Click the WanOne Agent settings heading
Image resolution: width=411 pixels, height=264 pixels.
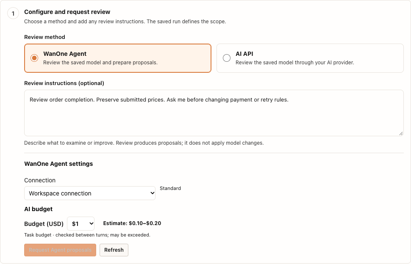58,164
